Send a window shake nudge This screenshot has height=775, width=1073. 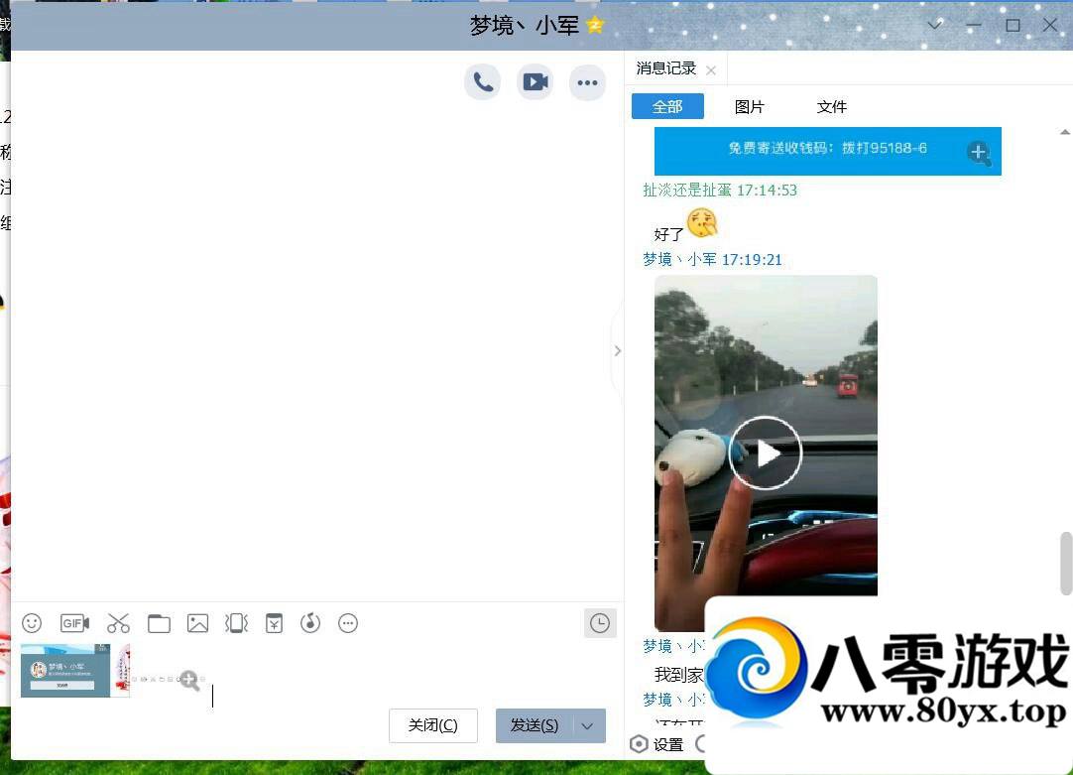[x=236, y=623]
